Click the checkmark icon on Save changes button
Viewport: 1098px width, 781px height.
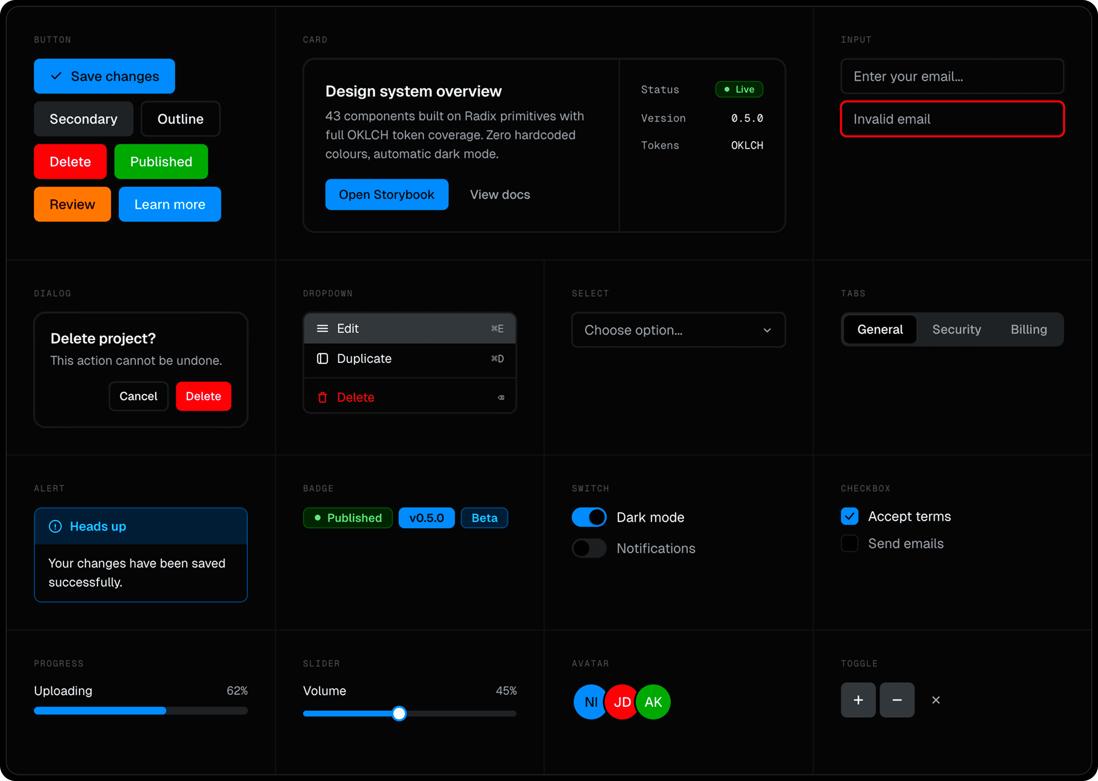[x=56, y=76]
